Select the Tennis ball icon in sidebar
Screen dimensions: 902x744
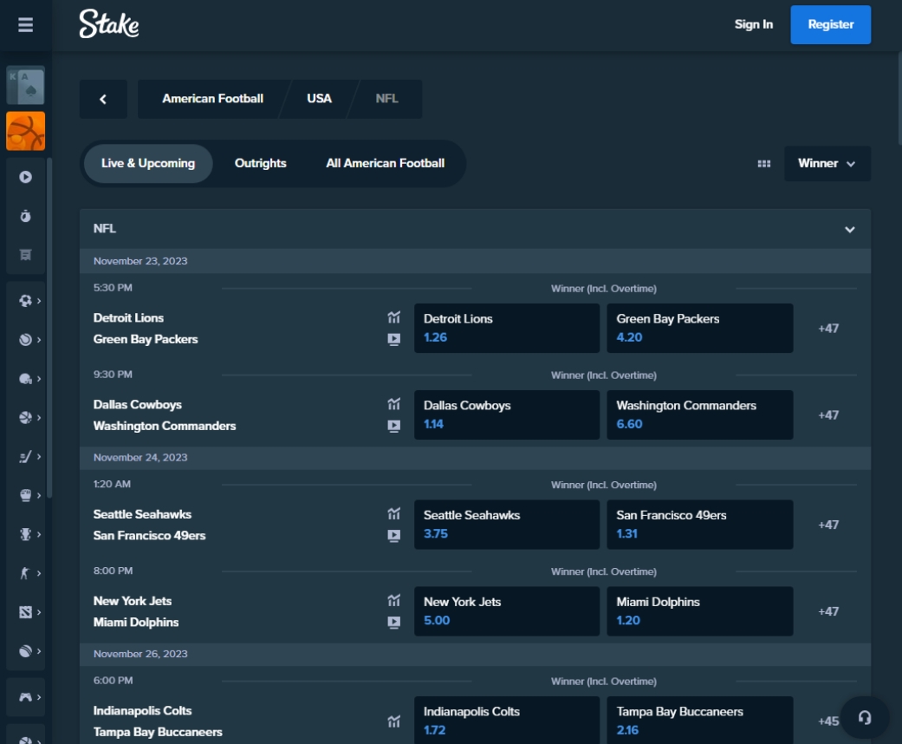pos(25,340)
